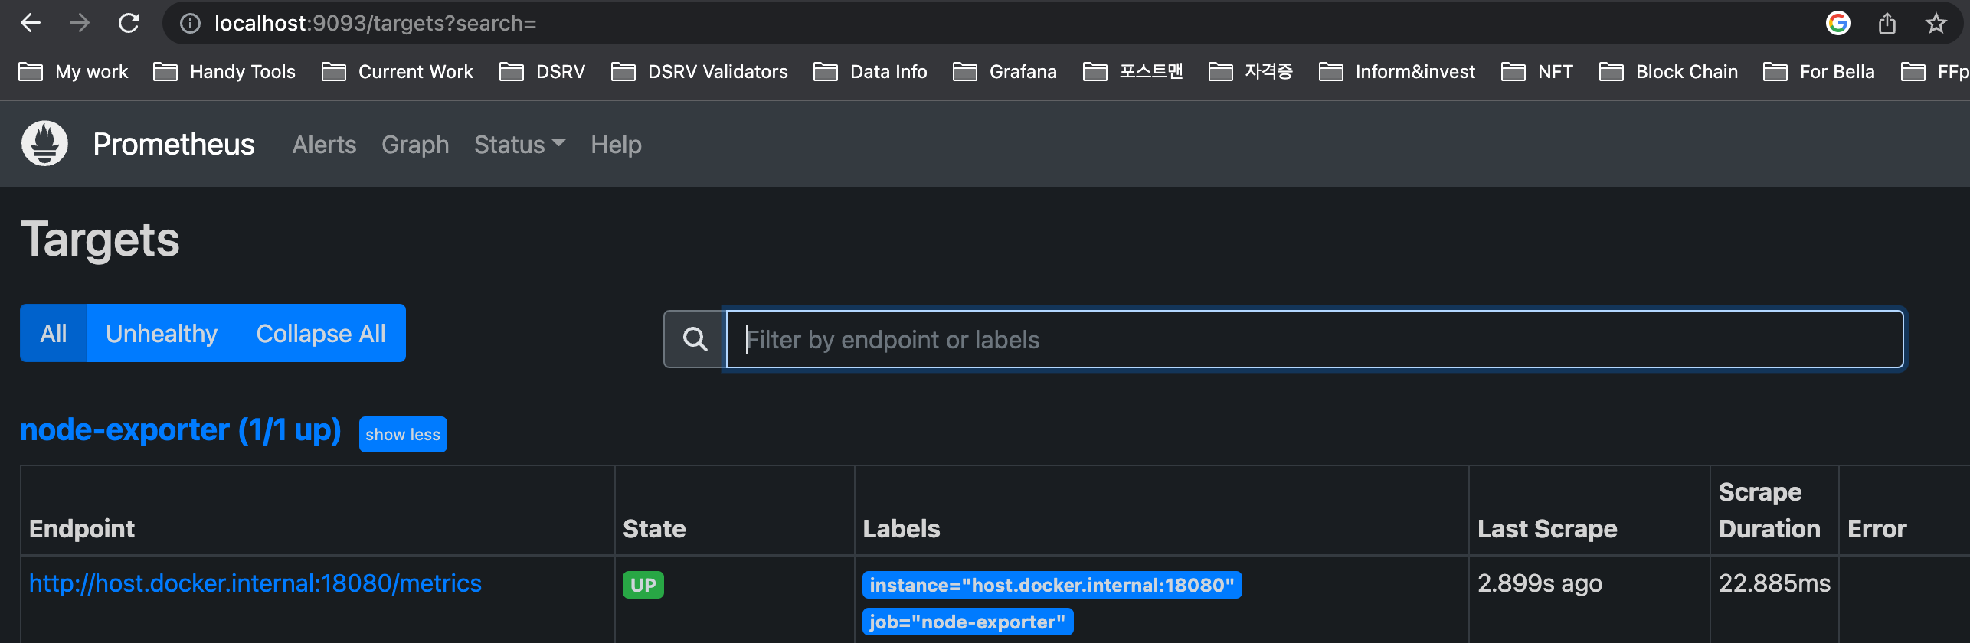Click the Prometheus flame logo

click(44, 143)
